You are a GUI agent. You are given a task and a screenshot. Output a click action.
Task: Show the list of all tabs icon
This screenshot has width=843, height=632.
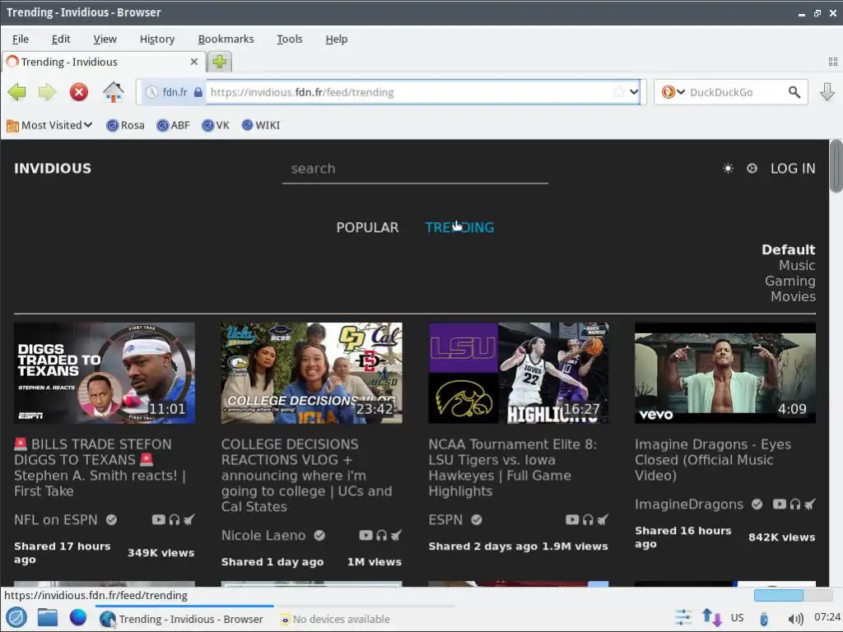pyautogui.click(x=833, y=62)
